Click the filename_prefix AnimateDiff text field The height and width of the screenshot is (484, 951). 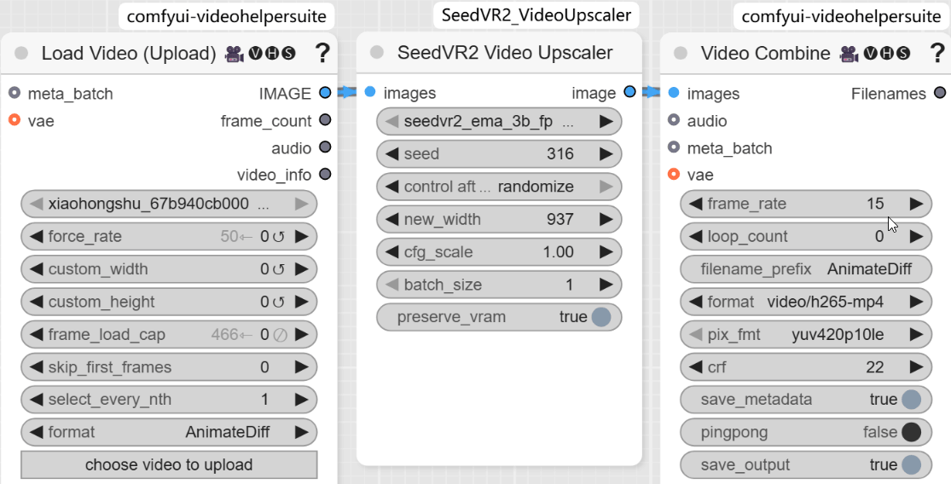[806, 269]
